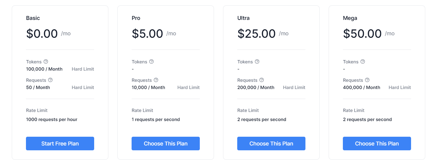Click the Tokens help icon in Basic plan
The height and width of the screenshot is (166, 434).
pos(46,62)
